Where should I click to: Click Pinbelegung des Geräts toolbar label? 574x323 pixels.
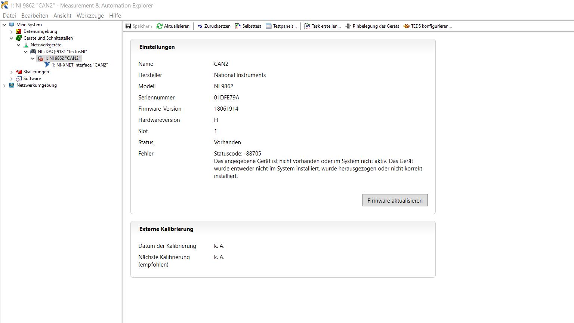(x=376, y=26)
